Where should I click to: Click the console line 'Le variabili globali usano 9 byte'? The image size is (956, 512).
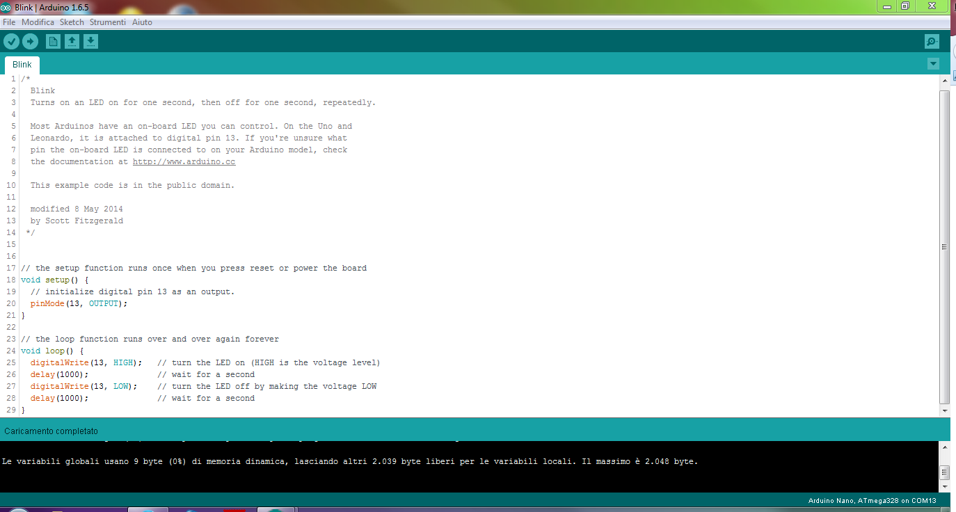[350, 461]
